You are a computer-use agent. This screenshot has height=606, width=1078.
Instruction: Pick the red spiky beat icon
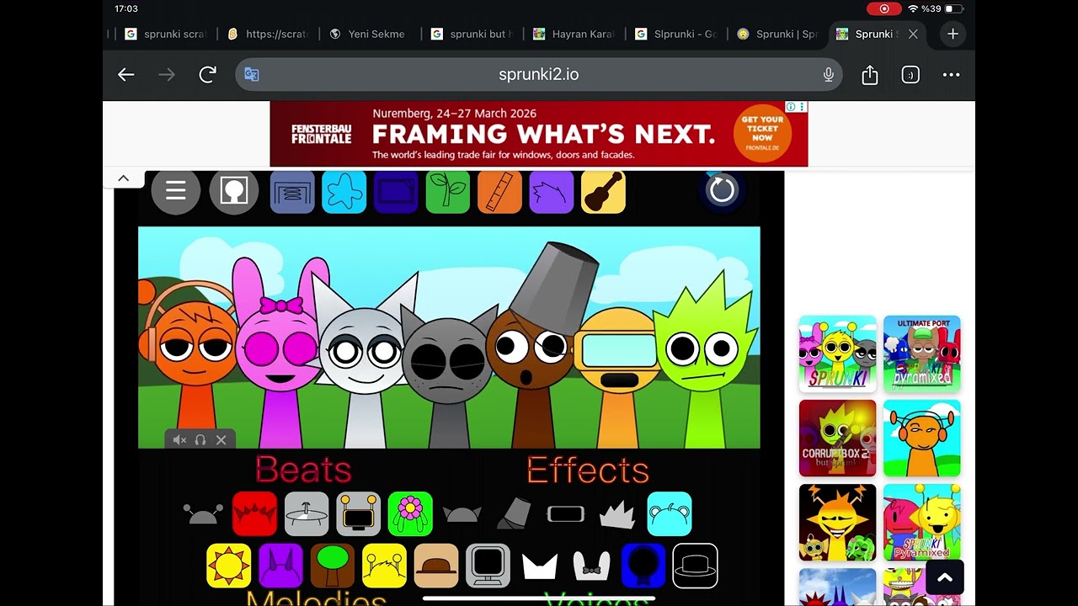(x=254, y=514)
